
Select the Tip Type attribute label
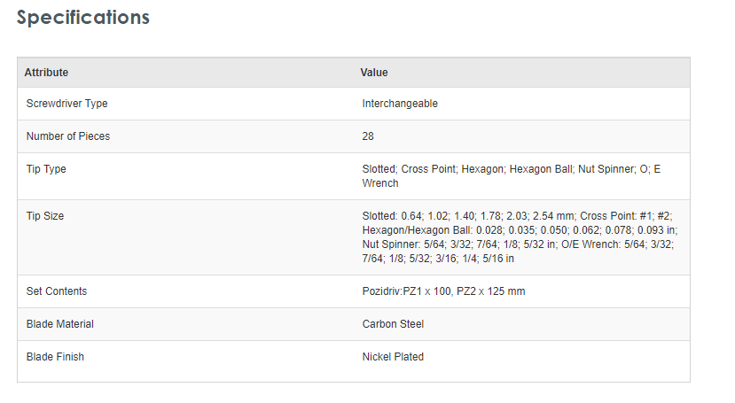click(x=46, y=169)
